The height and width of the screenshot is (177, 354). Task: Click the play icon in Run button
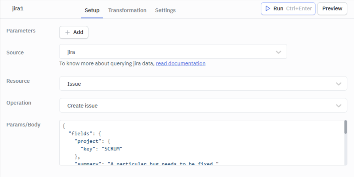tap(268, 9)
